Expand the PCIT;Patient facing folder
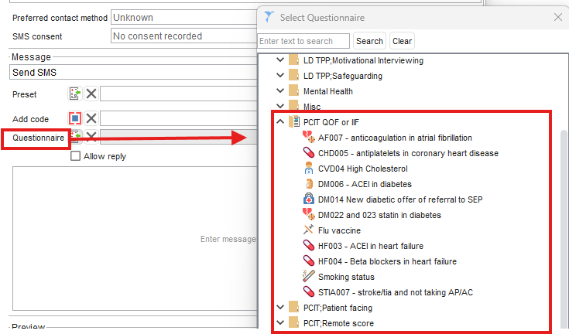Screen dimensions: 569x334 point(279,308)
